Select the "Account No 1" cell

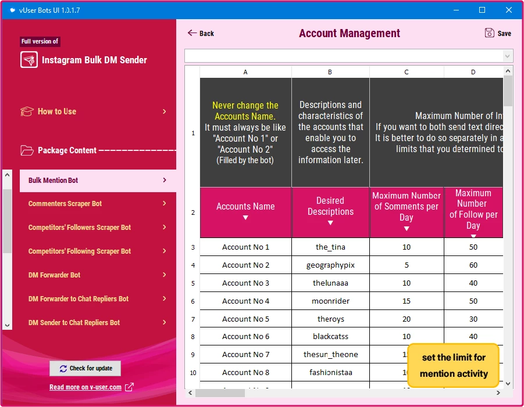(x=245, y=247)
